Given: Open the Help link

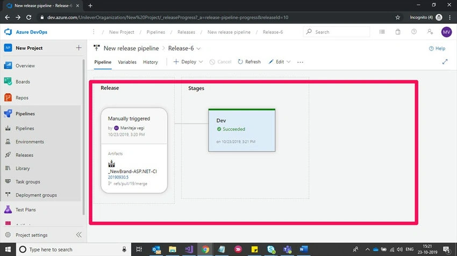Looking at the screenshot, I should (437, 49).
